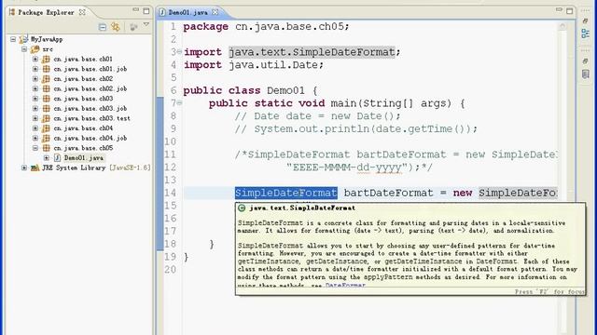Toggle the Link with Editor icon

(x=116, y=27)
